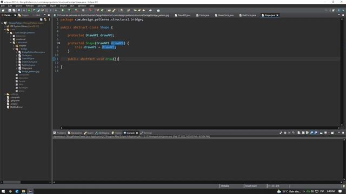Maximize the editor area
Viewport: 346px width, 194px height.
click(343, 15)
